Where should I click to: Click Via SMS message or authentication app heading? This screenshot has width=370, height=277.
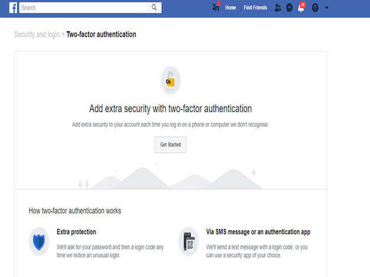[x=258, y=232]
